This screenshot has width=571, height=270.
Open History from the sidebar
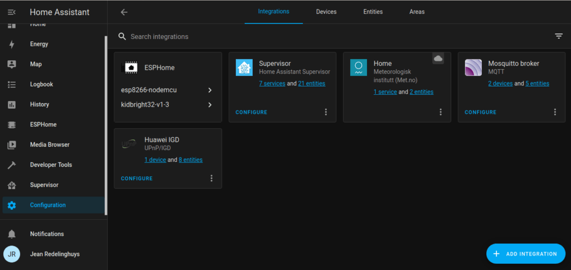tap(54, 104)
